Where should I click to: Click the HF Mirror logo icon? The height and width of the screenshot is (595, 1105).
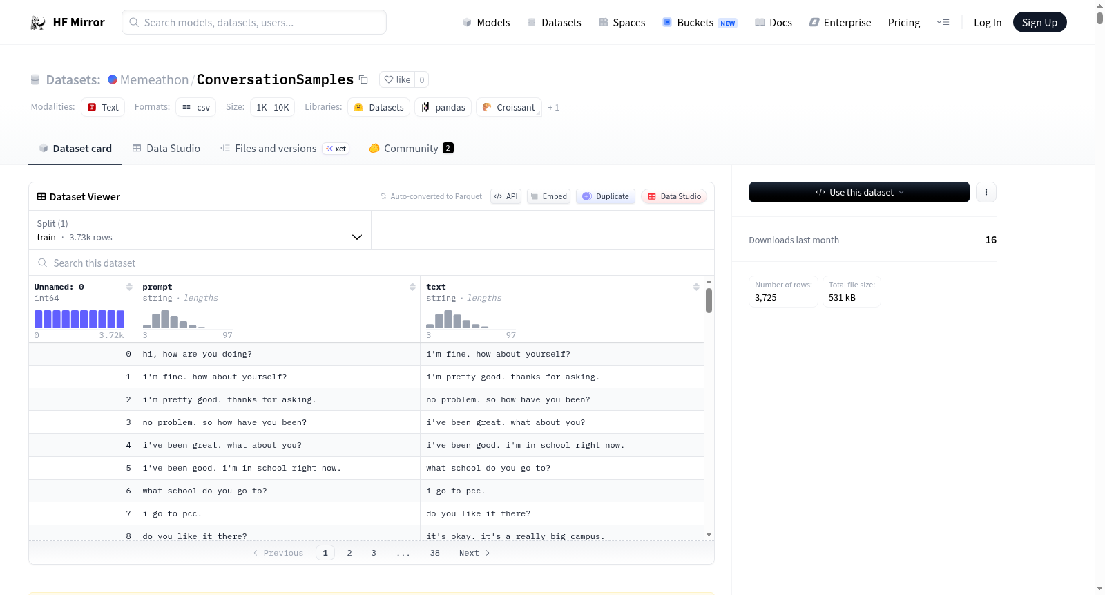(x=38, y=23)
